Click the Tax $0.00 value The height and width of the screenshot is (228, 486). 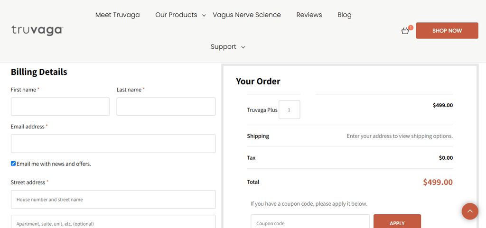(x=446, y=158)
